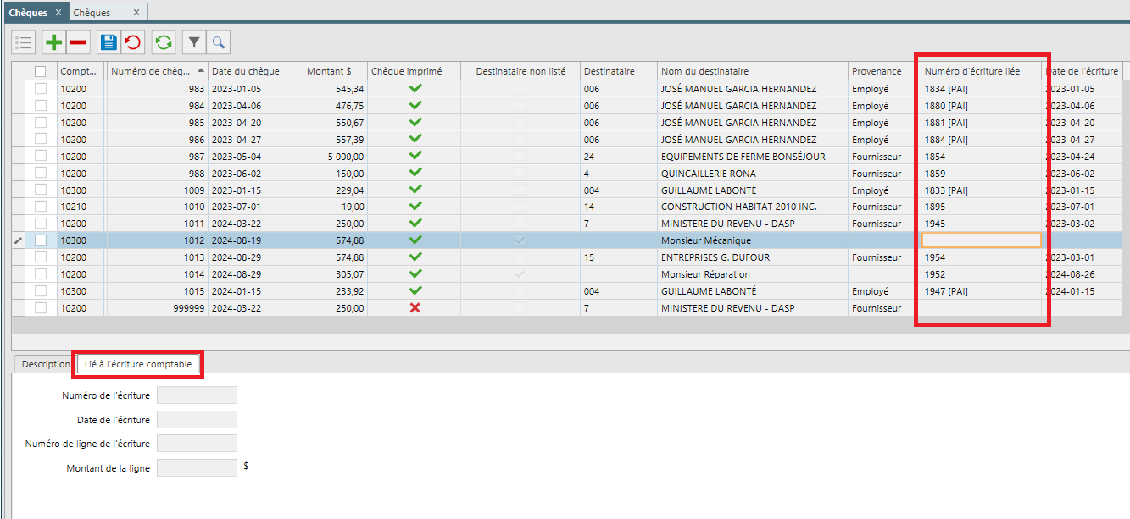1130x519 pixels.
Task: Toggle the select-all checkbox in grid header
Action: pos(41,71)
